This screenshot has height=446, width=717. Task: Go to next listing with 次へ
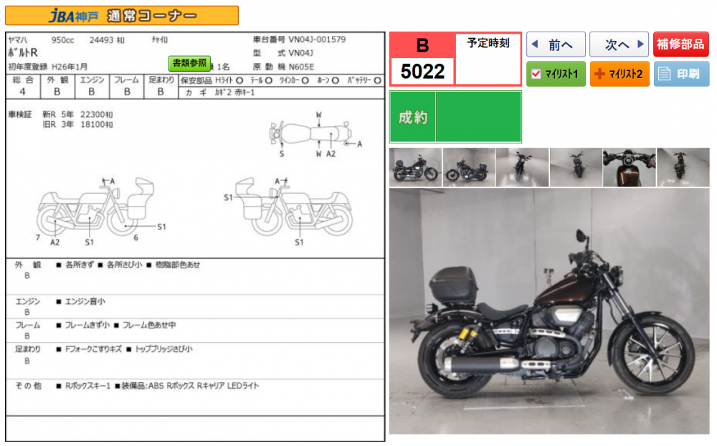[619, 44]
